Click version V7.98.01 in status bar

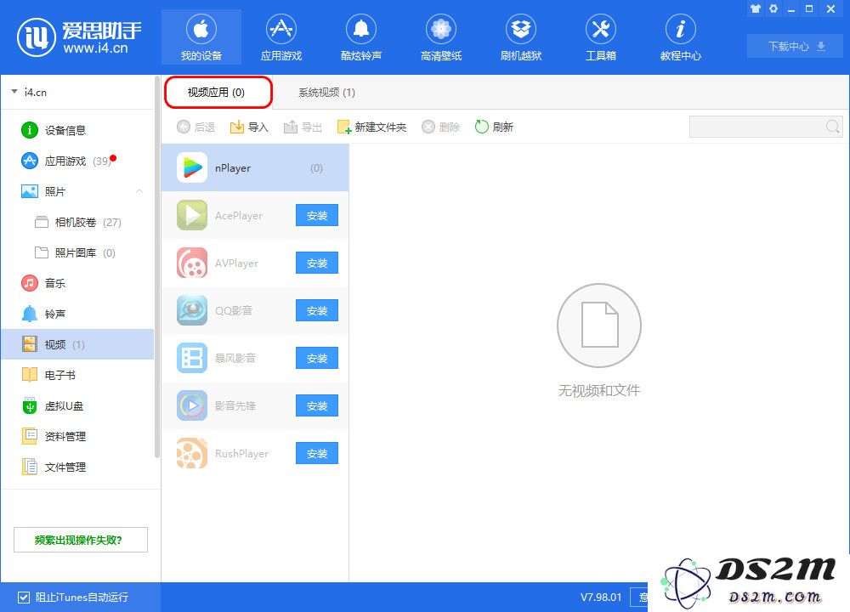coord(601,598)
